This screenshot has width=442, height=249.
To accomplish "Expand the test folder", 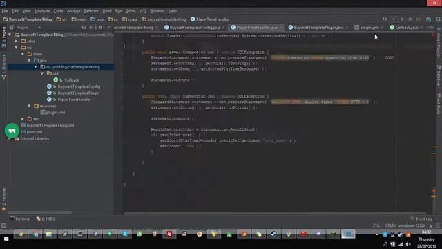I will [23, 119].
